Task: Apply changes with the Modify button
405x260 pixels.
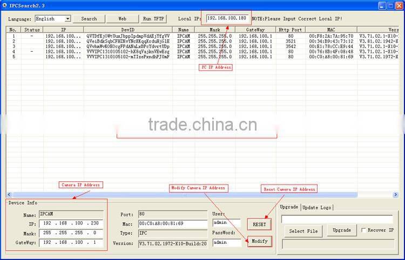Action: tap(259, 241)
